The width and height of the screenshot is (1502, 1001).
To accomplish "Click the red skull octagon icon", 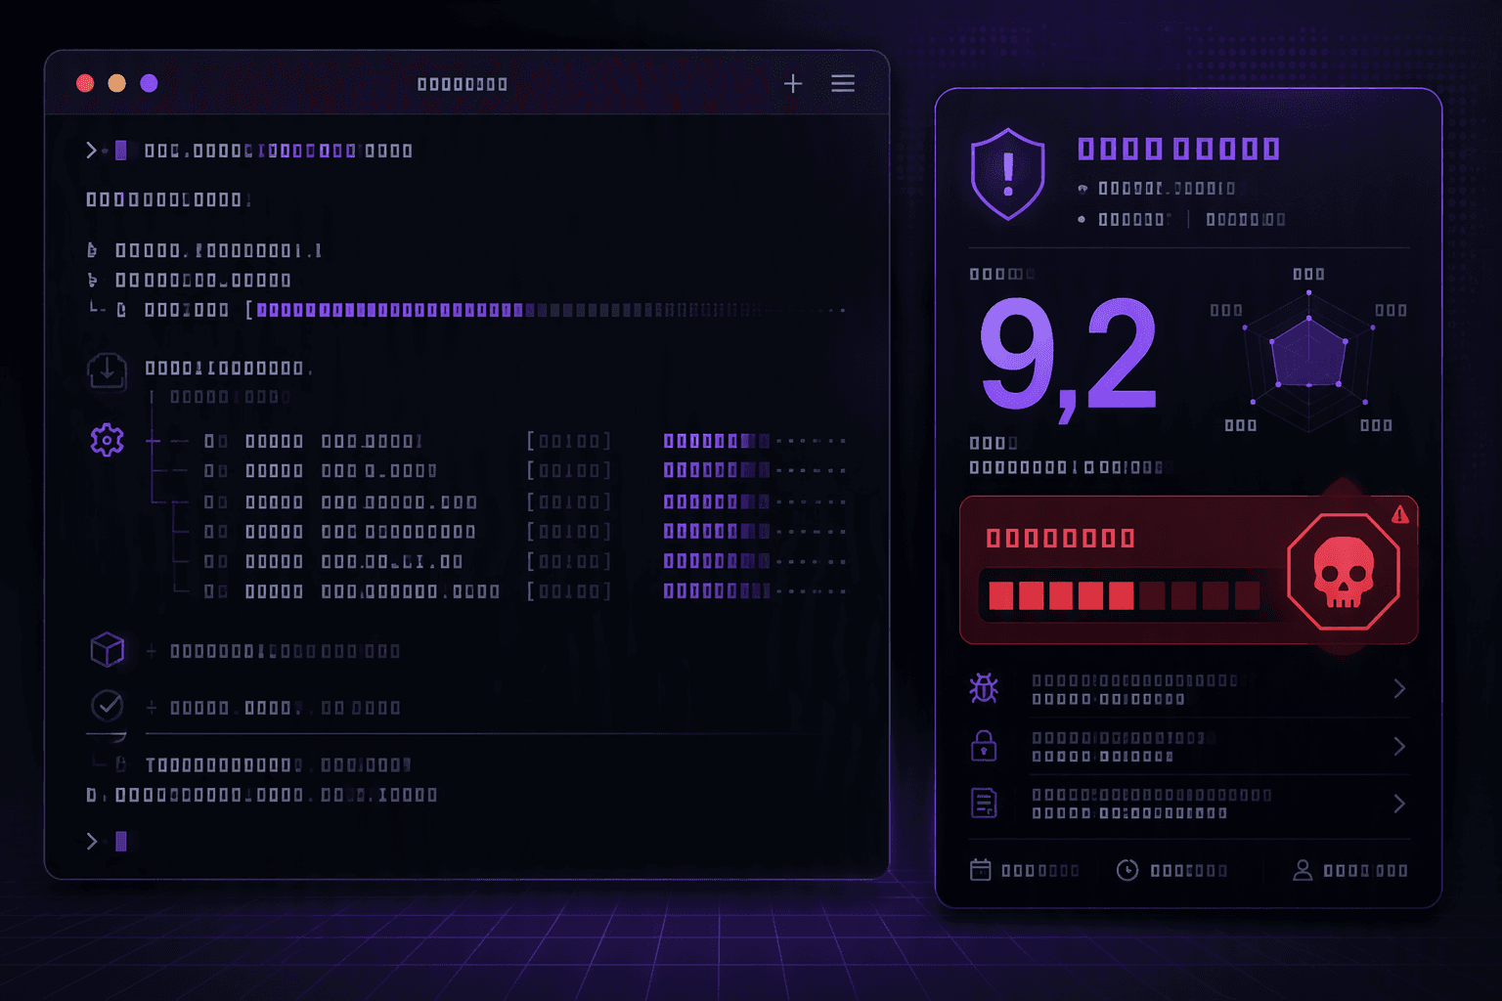I will 1344,571.
